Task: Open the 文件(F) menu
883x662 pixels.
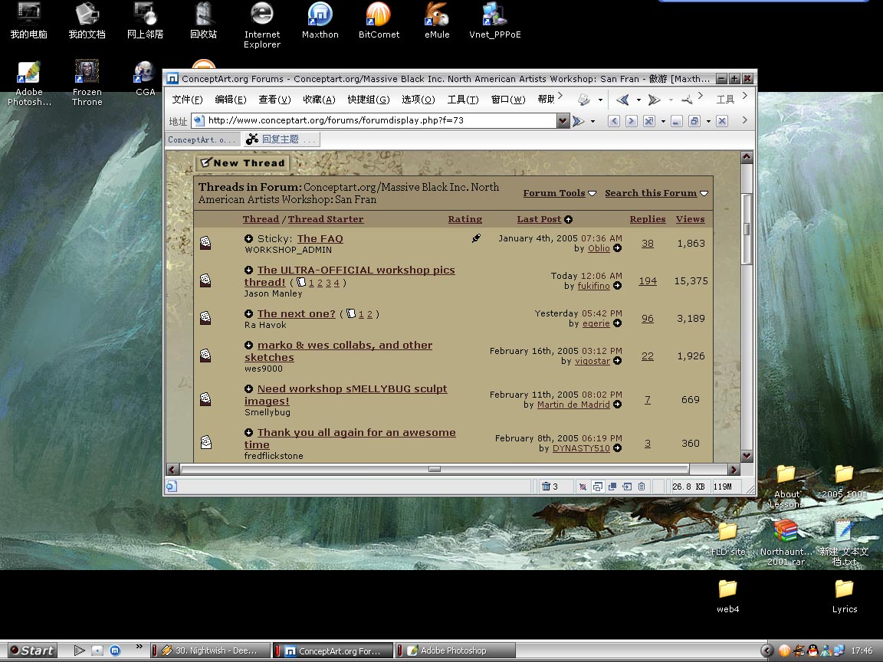Action: (x=187, y=100)
